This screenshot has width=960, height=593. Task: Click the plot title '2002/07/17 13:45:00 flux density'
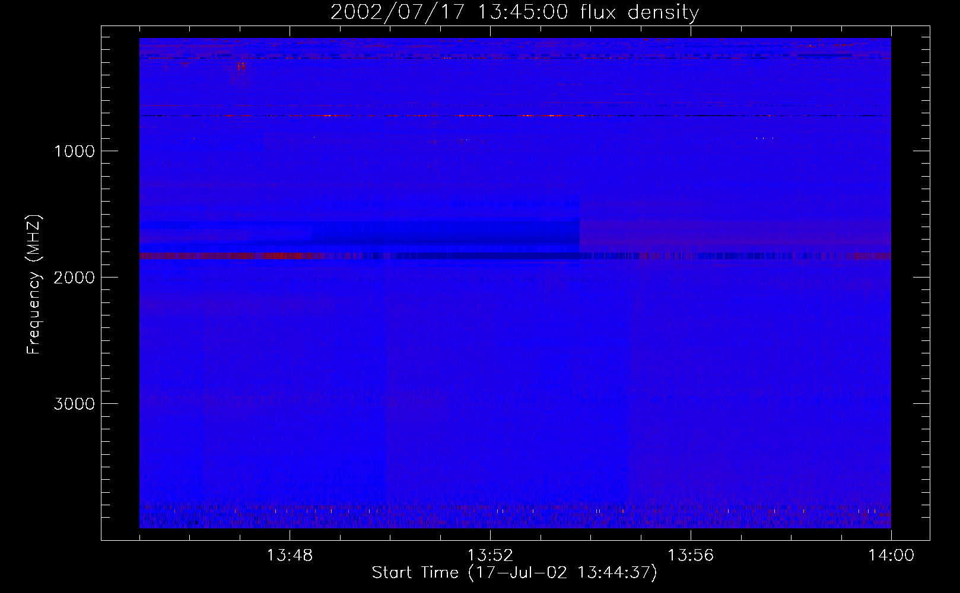pyautogui.click(x=514, y=12)
